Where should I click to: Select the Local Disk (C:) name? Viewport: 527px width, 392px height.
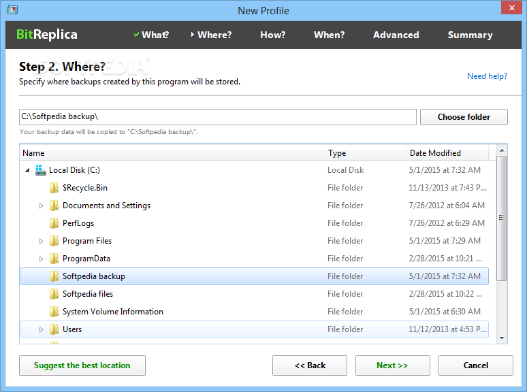click(74, 170)
